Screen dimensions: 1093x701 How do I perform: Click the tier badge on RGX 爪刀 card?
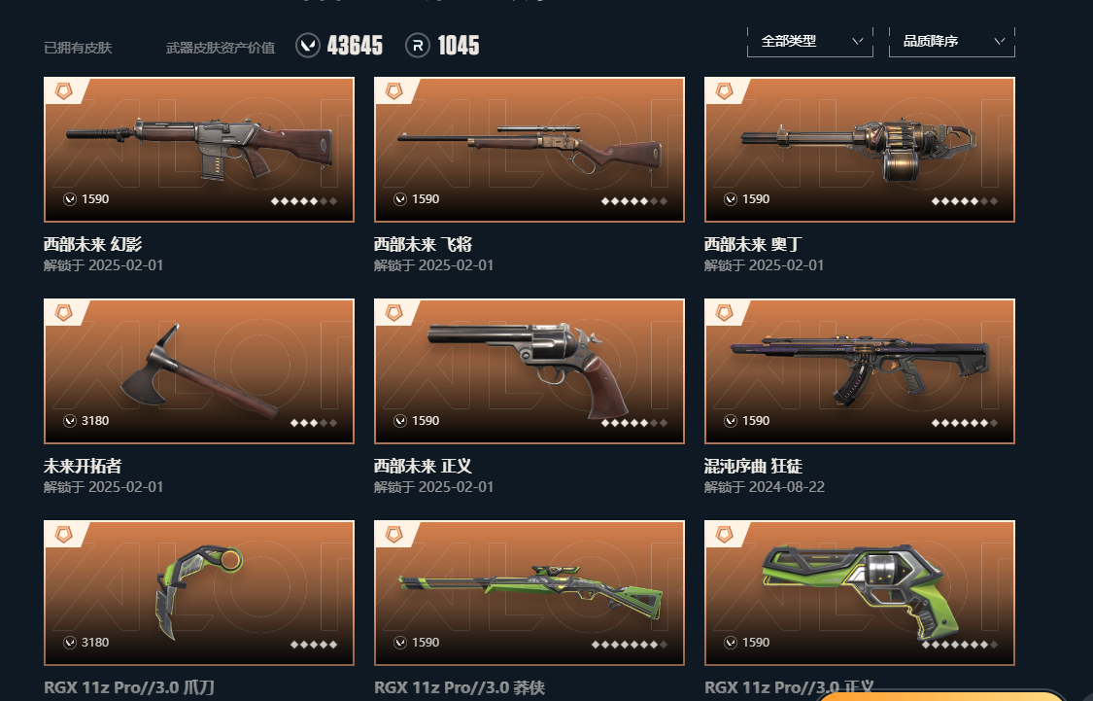[x=63, y=535]
